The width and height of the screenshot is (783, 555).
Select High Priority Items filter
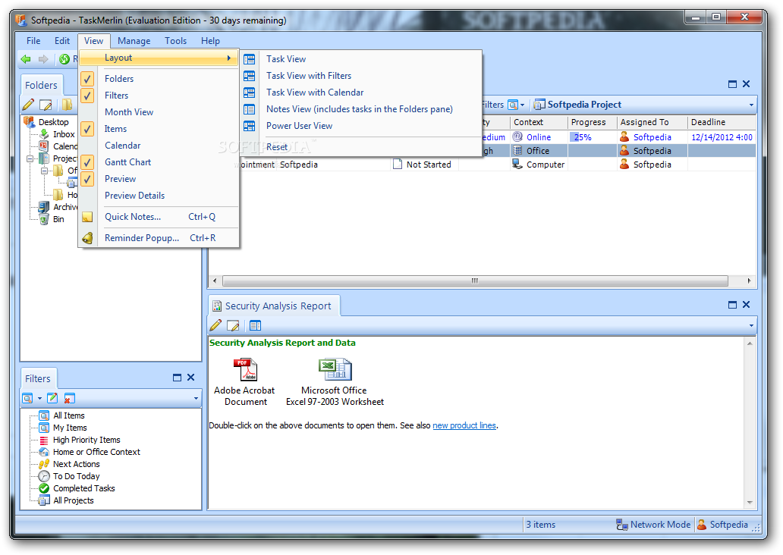(86, 441)
